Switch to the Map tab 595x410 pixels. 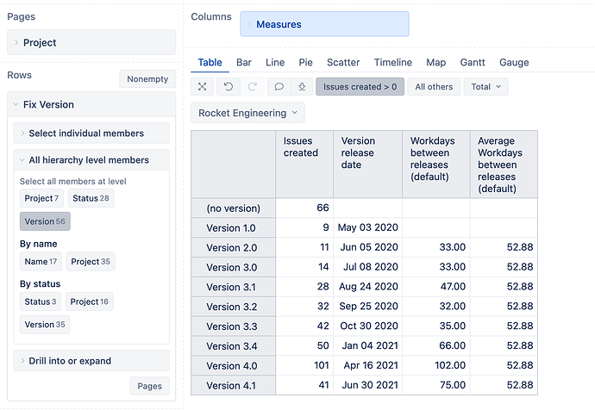(x=435, y=62)
